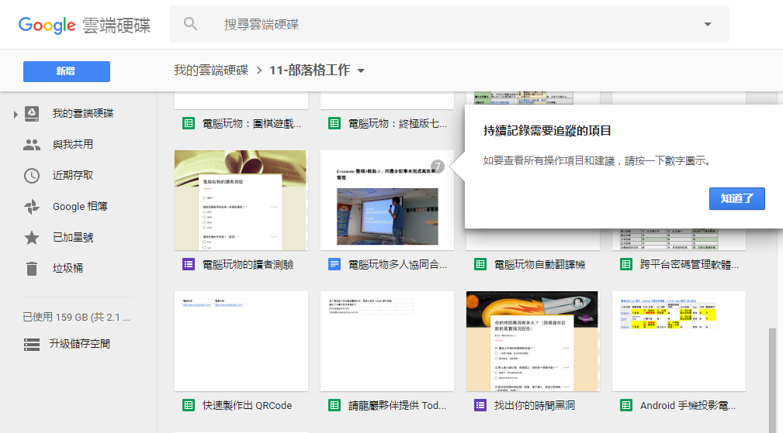Click sheets icon of 電腦玩物：圍棋遊戲
Viewport: 783px width, 433px height.
tap(189, 123)
